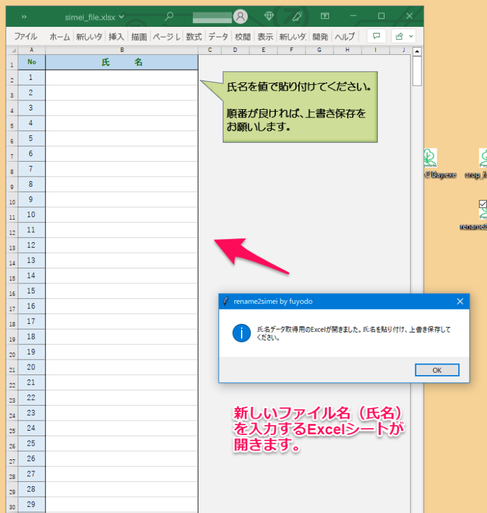487x513 pixels.
Task: Click the search magnifier icon in title bar
Action: point(169,16)
